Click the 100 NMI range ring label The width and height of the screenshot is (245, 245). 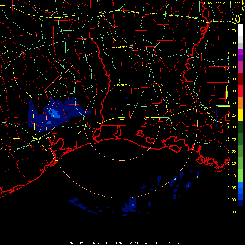click(122, 47)
